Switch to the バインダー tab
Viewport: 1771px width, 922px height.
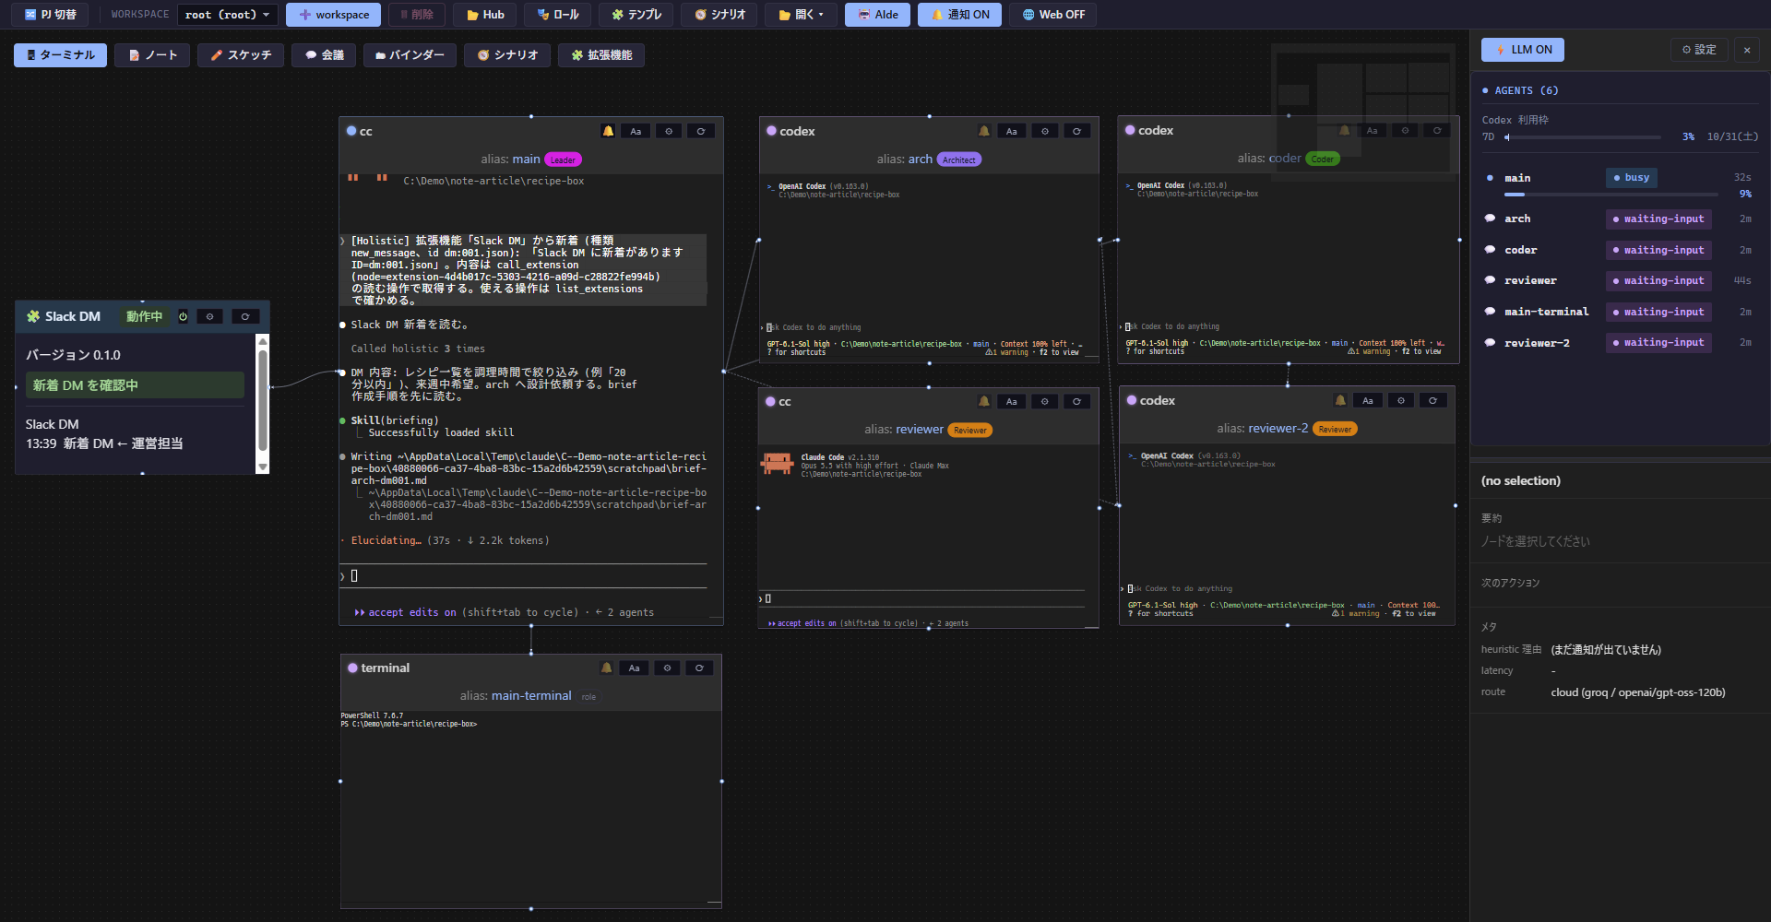(410, 55)
